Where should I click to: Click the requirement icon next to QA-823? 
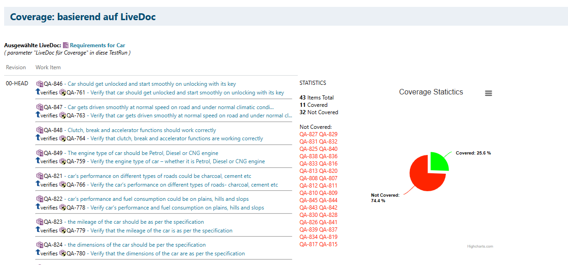pyautogui.click(x=40, y=221)
